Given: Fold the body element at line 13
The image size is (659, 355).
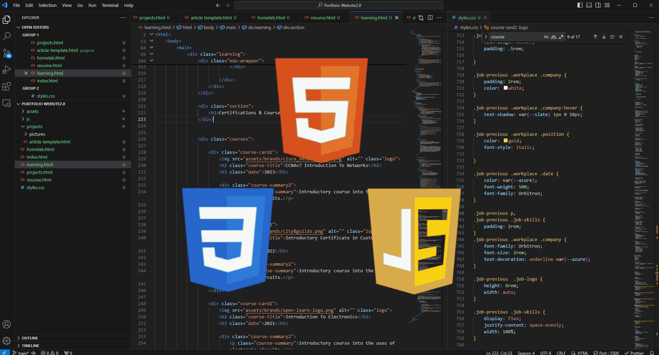Looking at the screenshot, I should click(152, 41).
